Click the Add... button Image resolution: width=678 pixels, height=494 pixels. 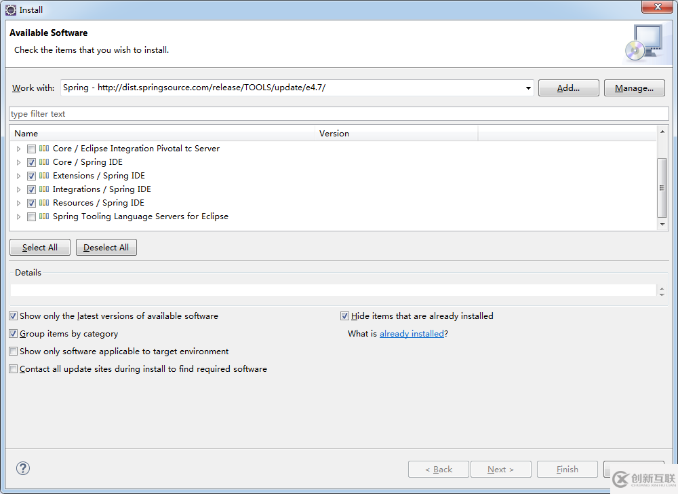[569, 88]
